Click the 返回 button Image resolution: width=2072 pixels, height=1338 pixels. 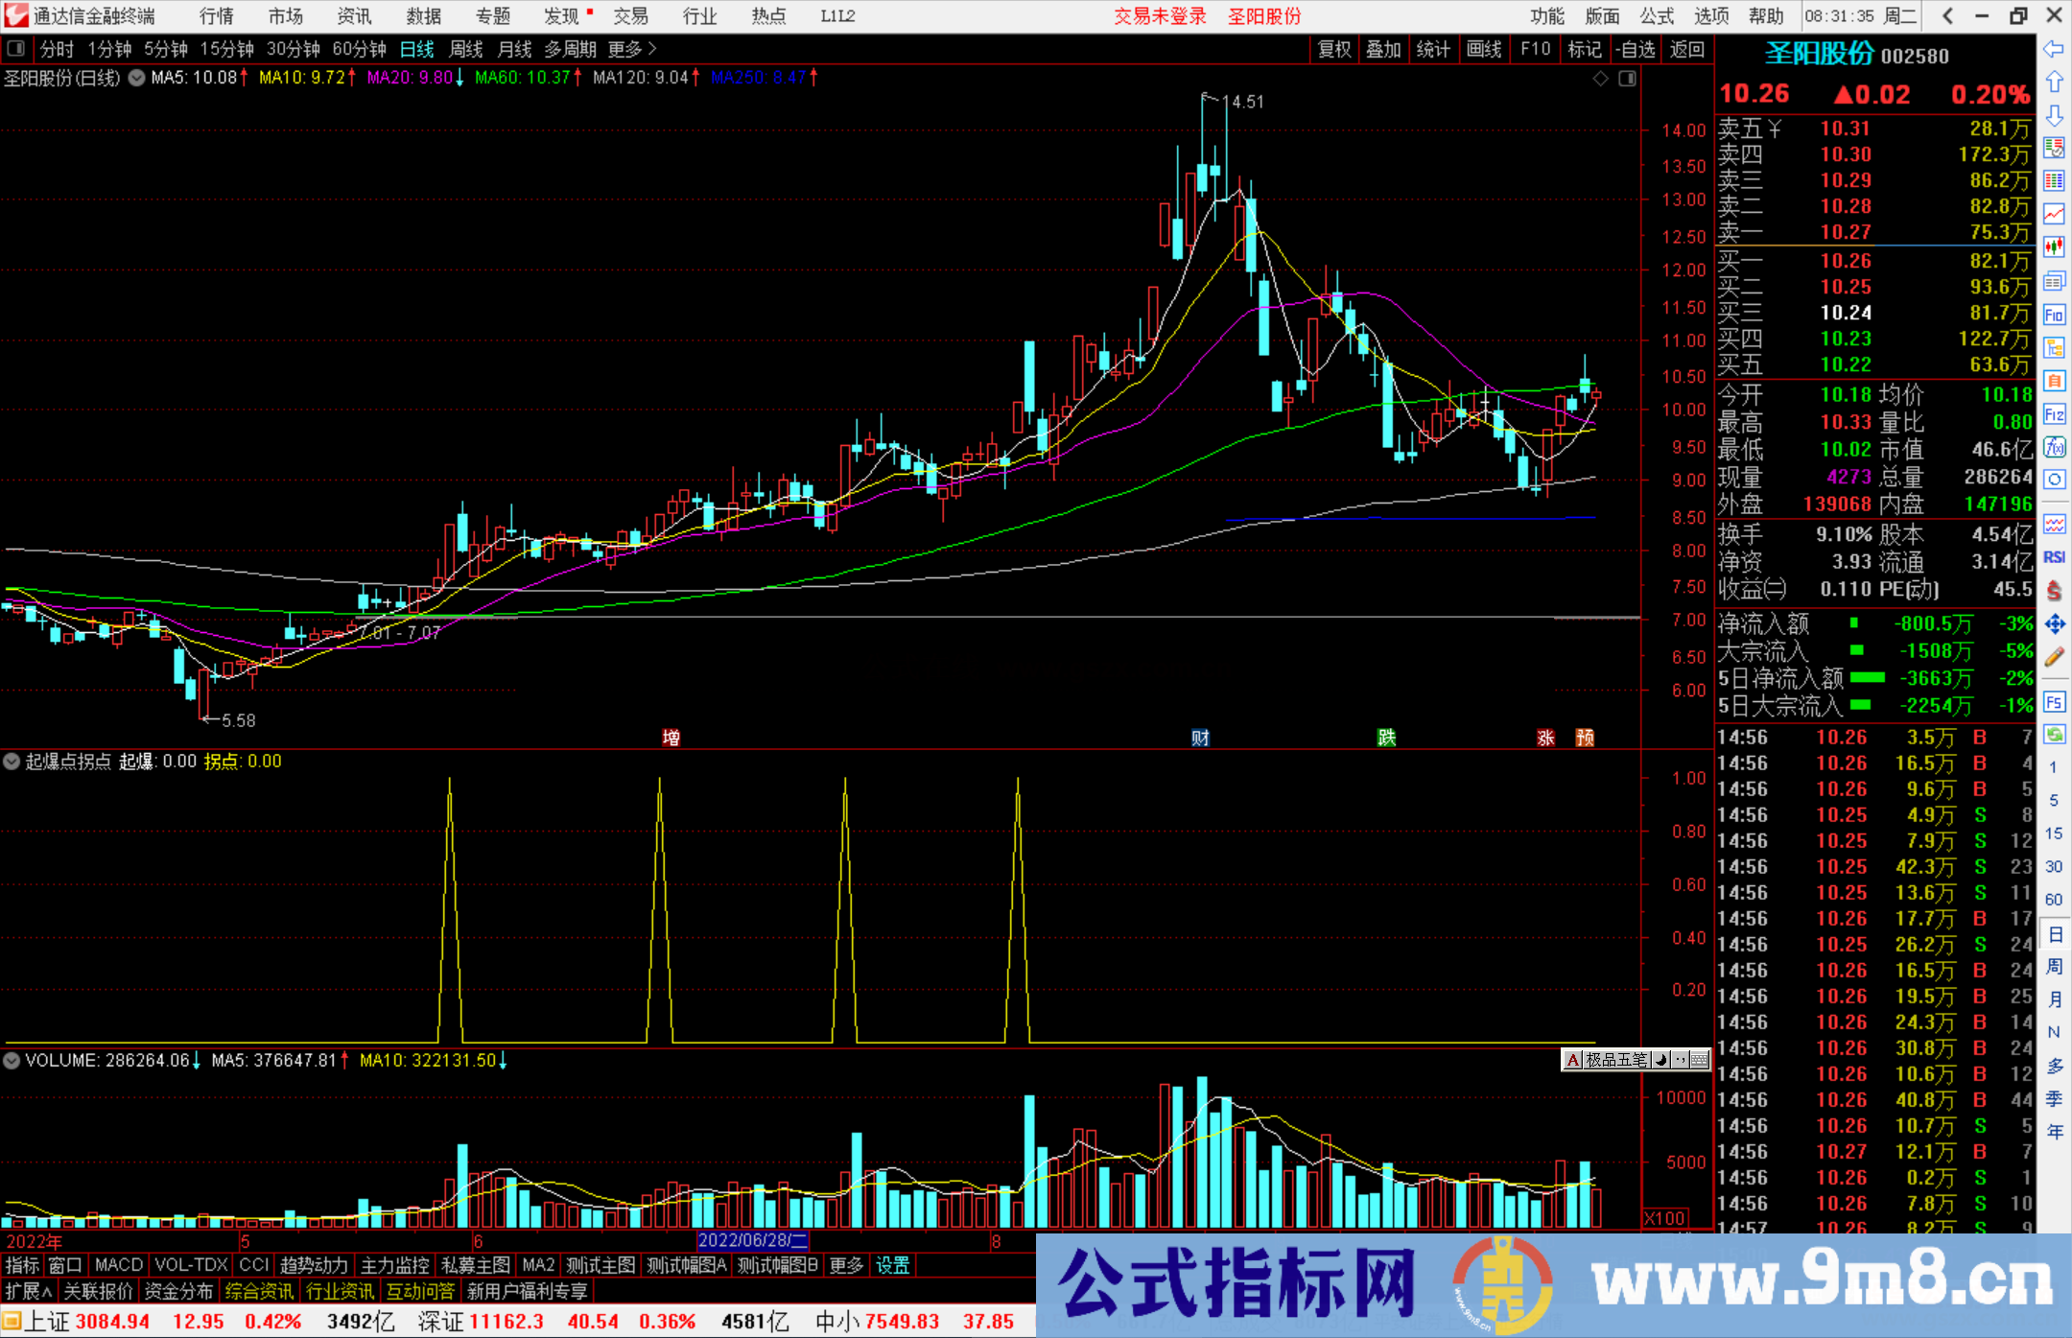click(1686, 49)
